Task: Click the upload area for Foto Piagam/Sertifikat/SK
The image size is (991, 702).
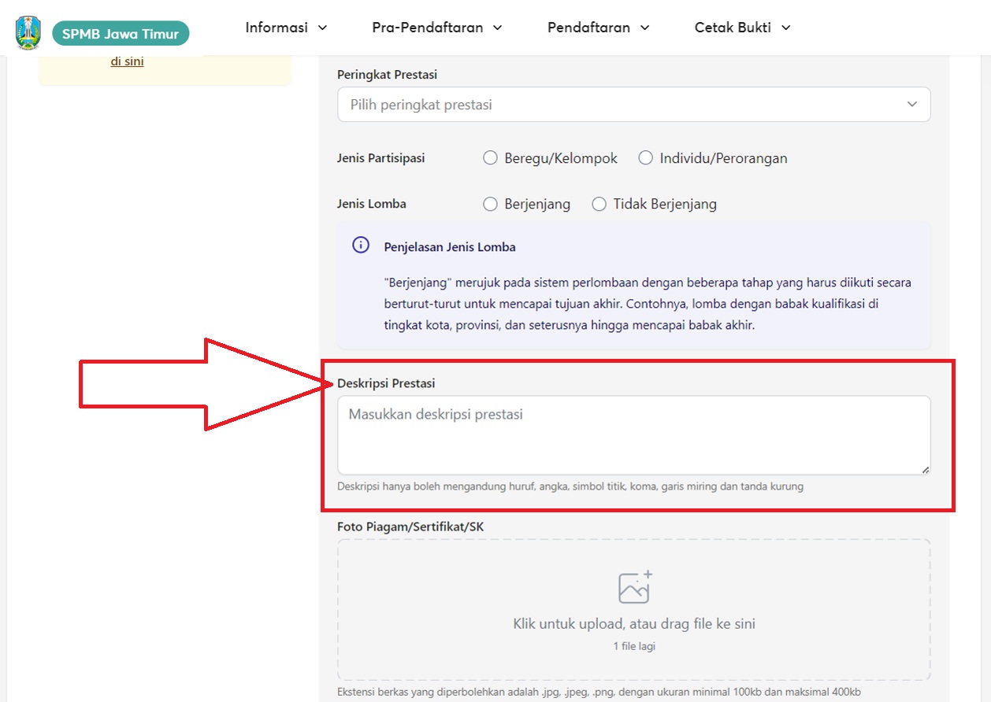Action: [634, 610]
